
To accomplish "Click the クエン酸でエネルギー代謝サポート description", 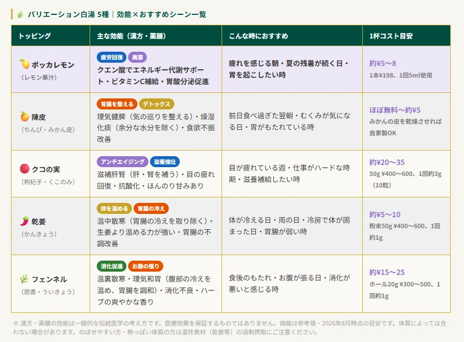I will pyautogui.click(x=153, y=75).
